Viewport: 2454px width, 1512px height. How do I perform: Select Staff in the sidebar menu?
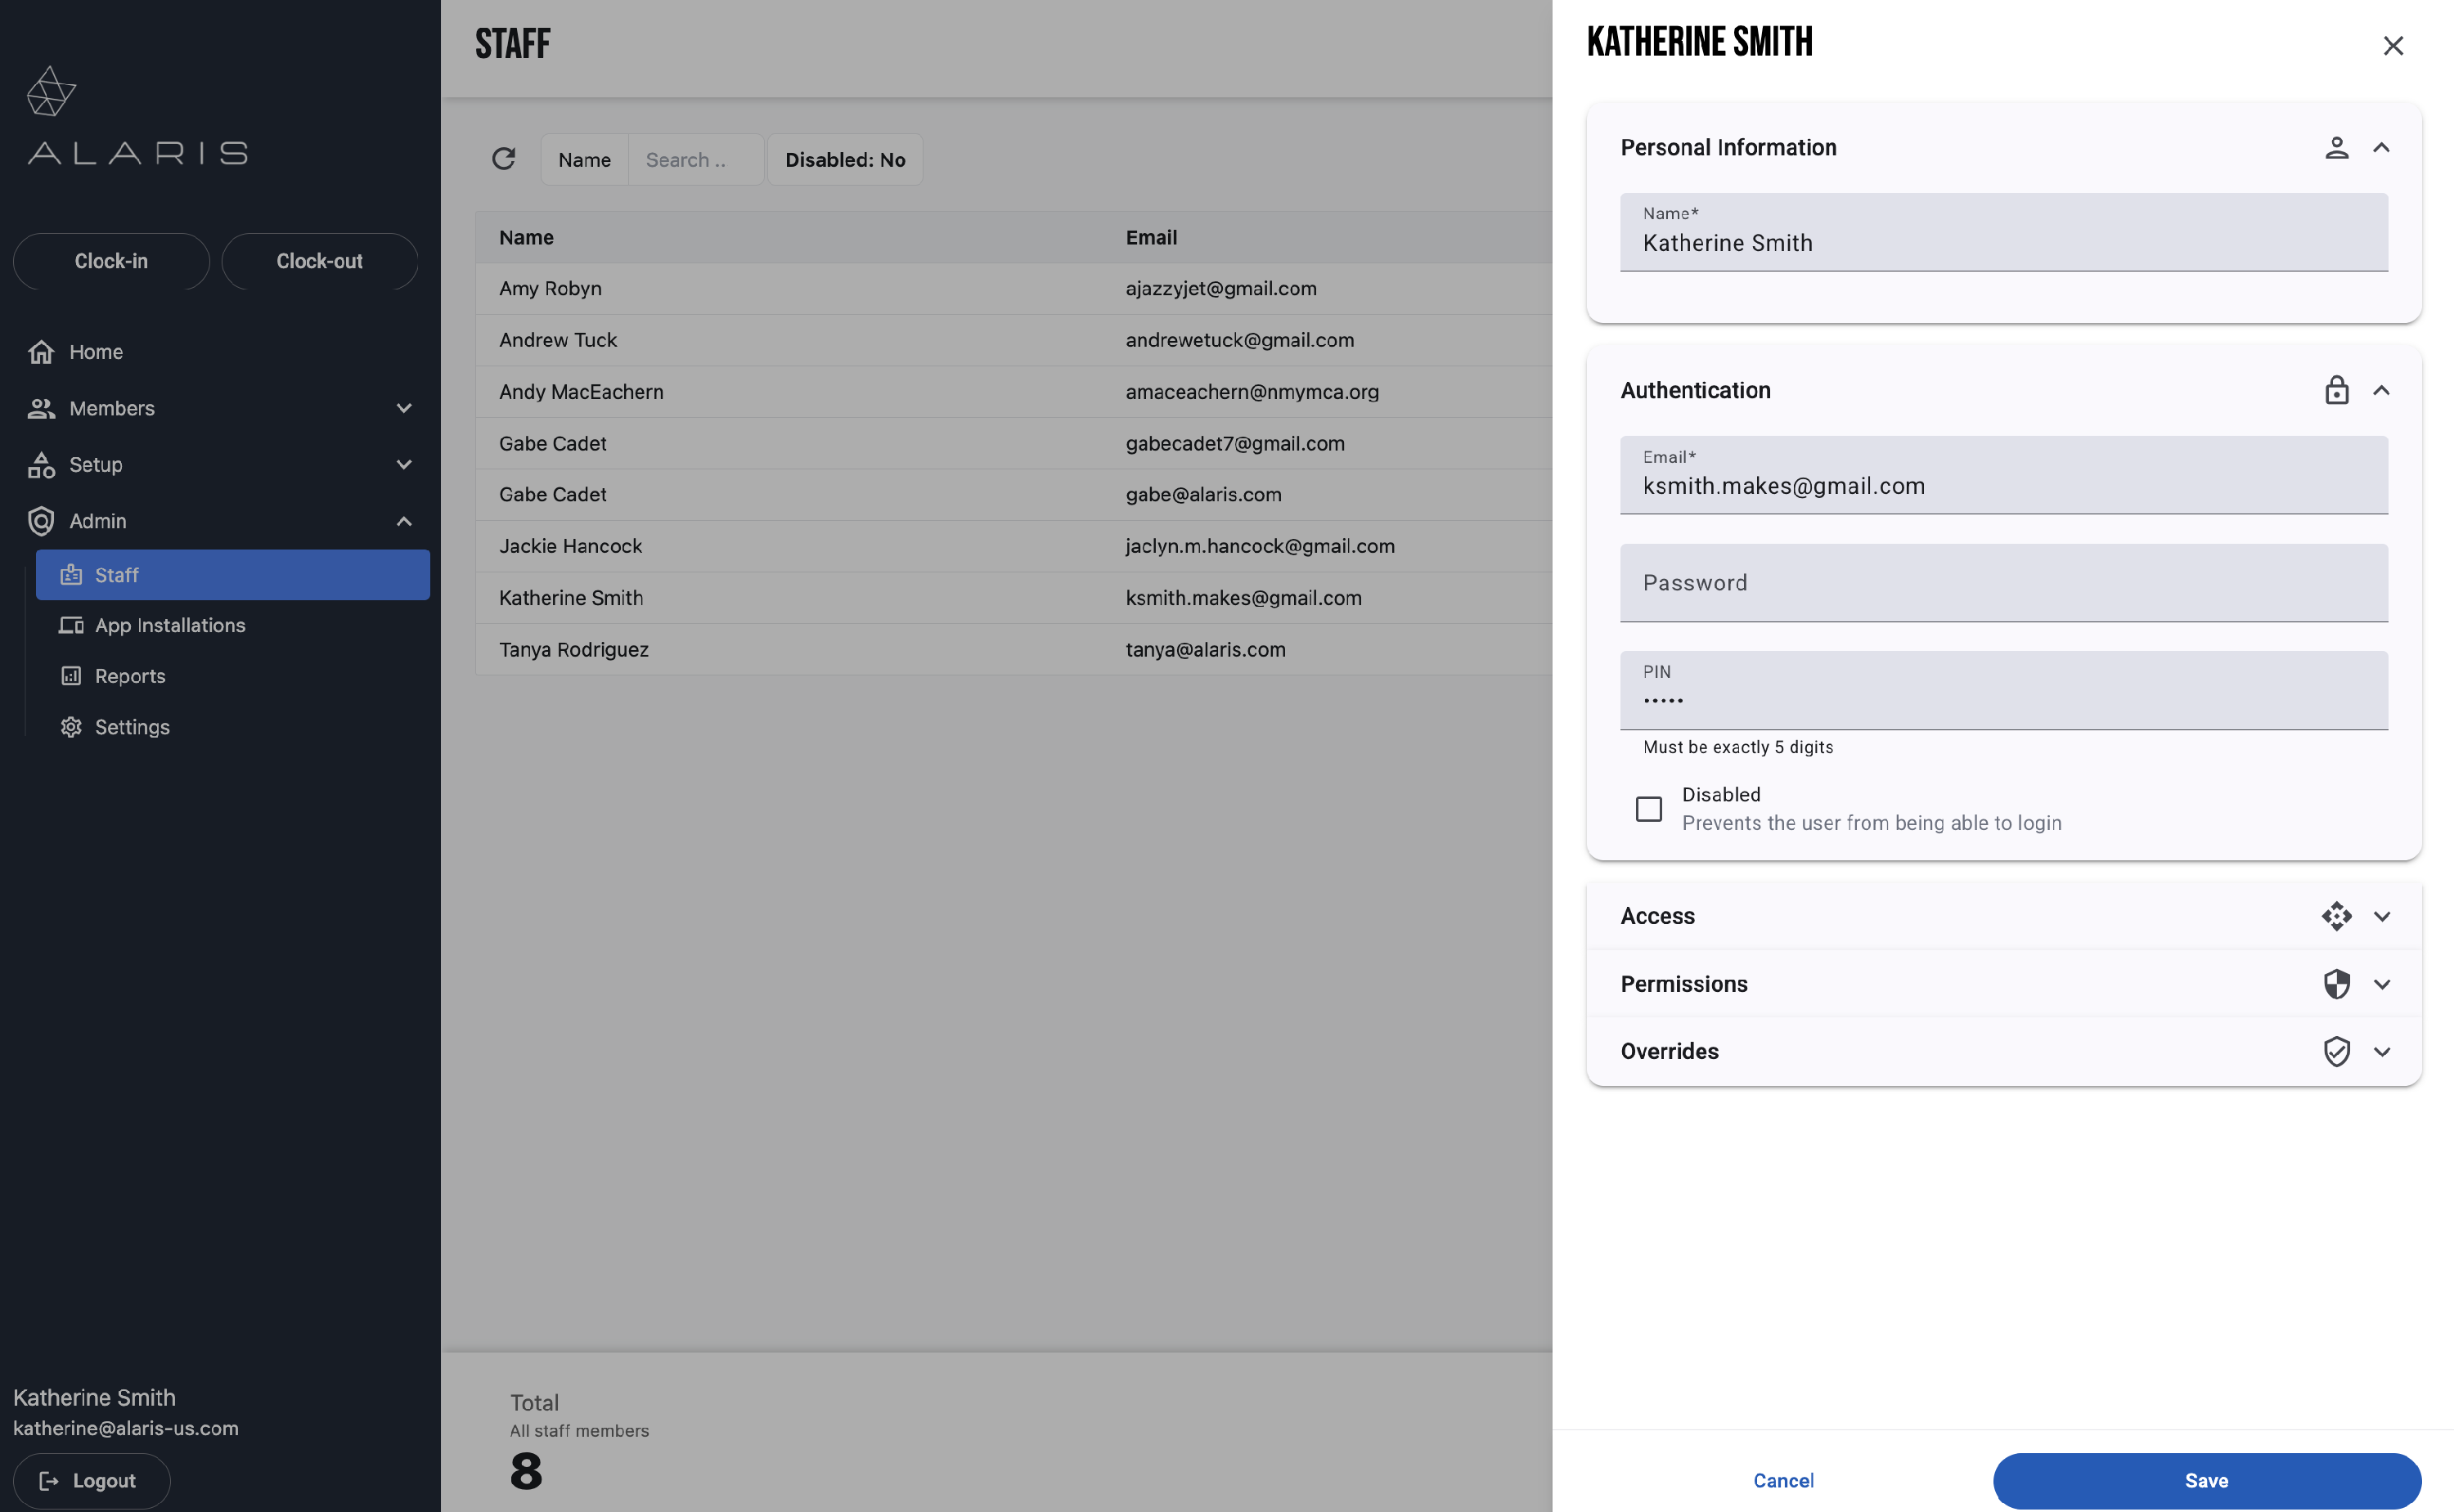[232, 575]
